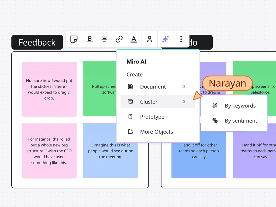The image size is (276, 207).
Task: Select Cluster in the Miro AI menu
Action: 149,102
